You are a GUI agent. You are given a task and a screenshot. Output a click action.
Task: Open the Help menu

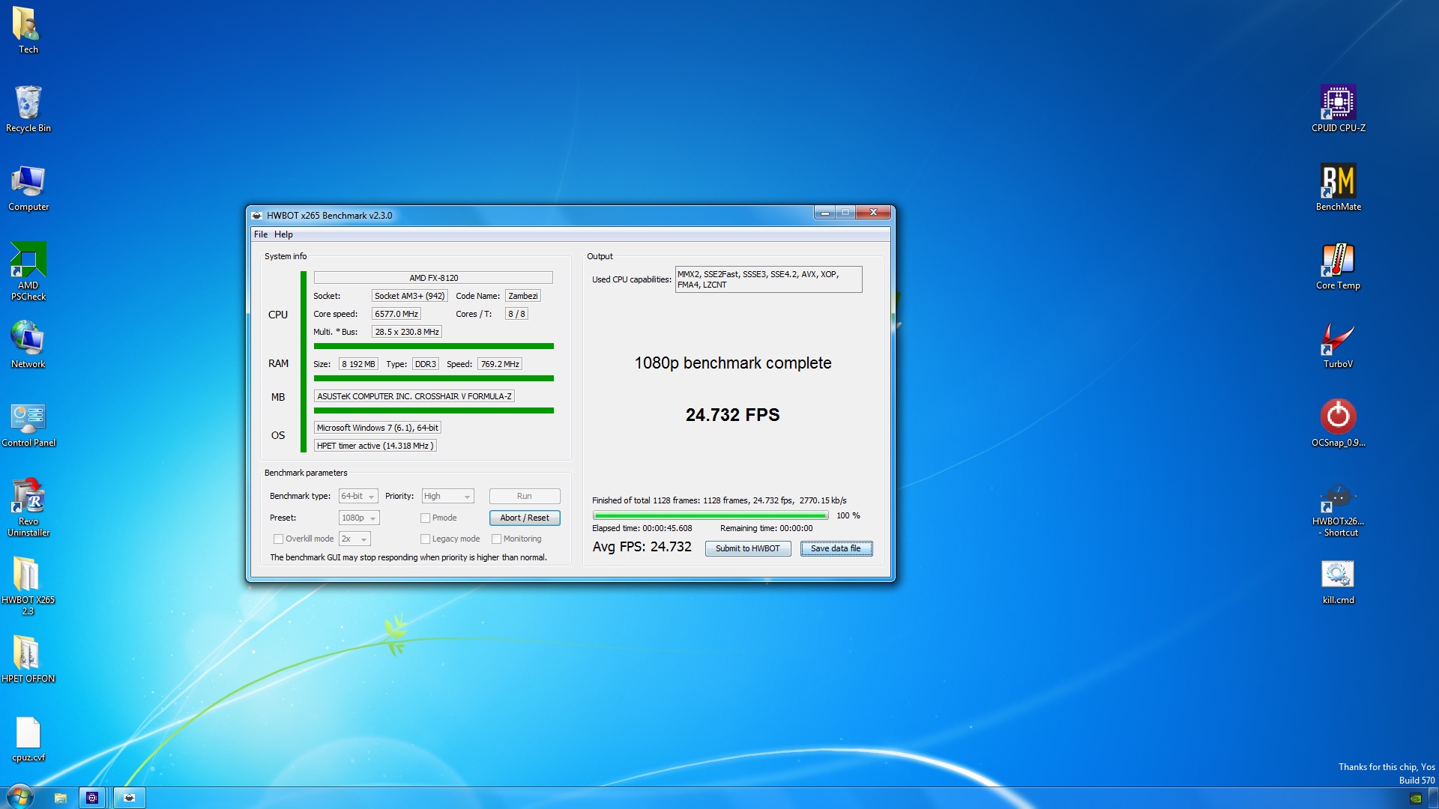[283, 234]
